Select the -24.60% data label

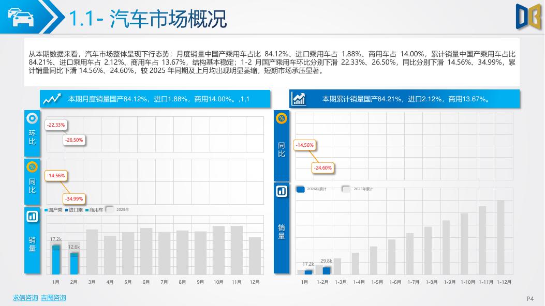[x=323, y=167]
